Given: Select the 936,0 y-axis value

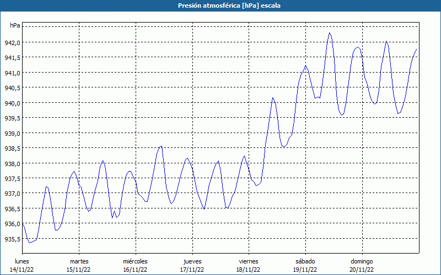Looking at the screenshot, I should point(13,224).
